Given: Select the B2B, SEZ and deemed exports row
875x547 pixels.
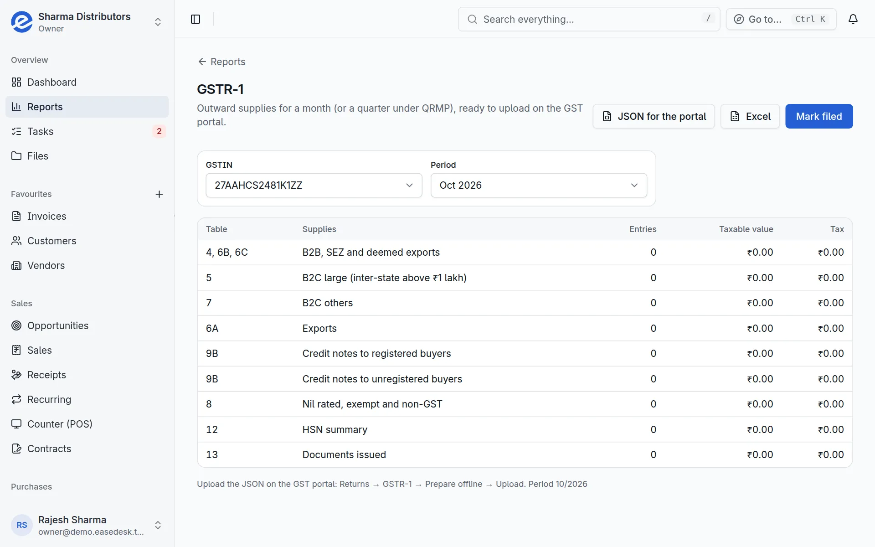Looking at the screenshot, I should click(525, 253).
